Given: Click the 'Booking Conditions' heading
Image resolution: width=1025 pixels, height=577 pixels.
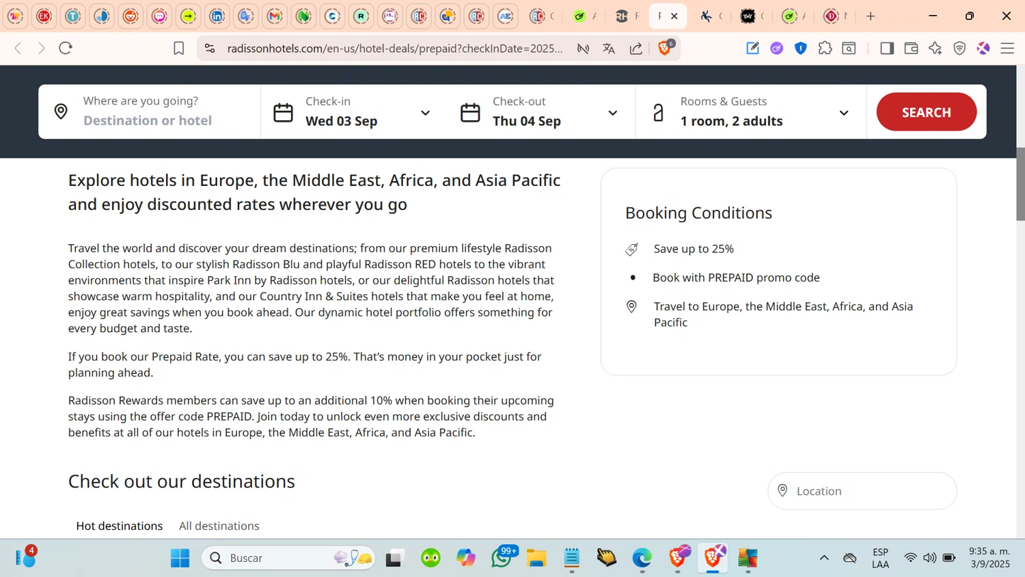Looking at the screenshot, I should (698, 213).
